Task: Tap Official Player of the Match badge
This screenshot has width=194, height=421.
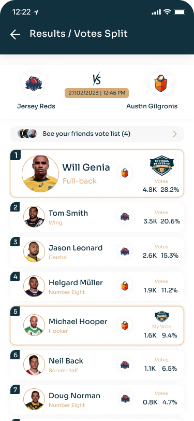Action: (x=161, y=165)
